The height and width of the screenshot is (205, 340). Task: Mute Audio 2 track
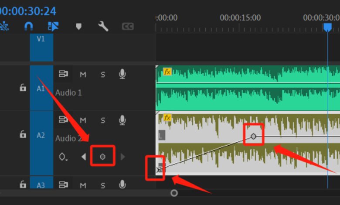(x=83, y=120)
